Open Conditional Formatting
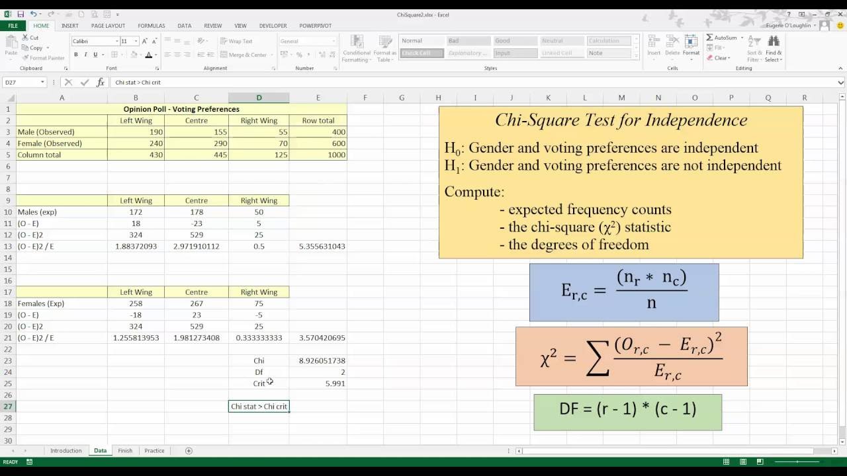The height and width of the screenshot is (476, 847). pyautogui.click(x=357, y=48)
